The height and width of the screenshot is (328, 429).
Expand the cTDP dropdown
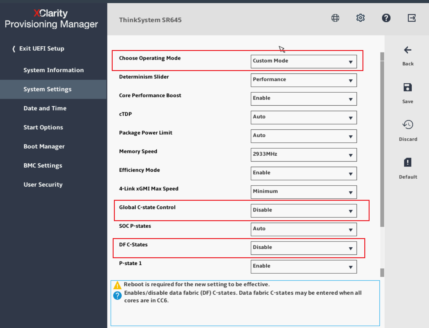click(x=304, y=118)
